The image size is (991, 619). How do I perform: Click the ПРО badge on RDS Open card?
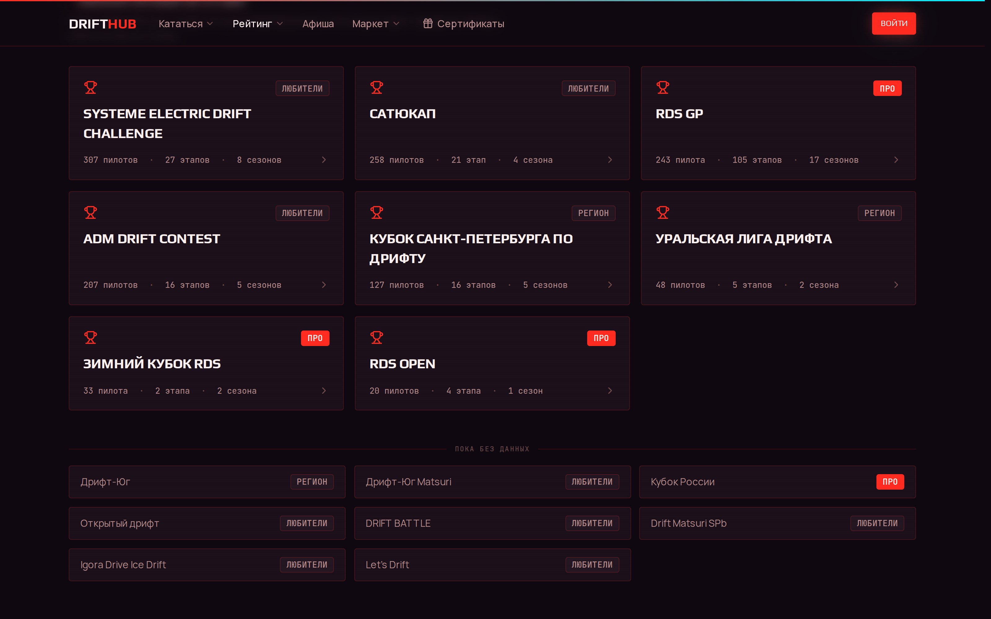601,338
